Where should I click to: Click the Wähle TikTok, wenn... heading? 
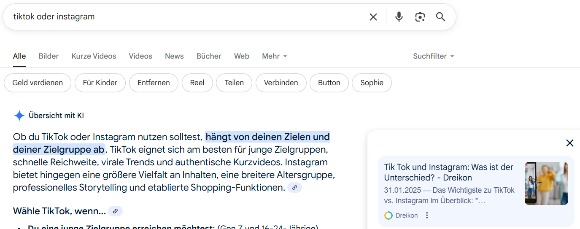(x=59, y=211)
